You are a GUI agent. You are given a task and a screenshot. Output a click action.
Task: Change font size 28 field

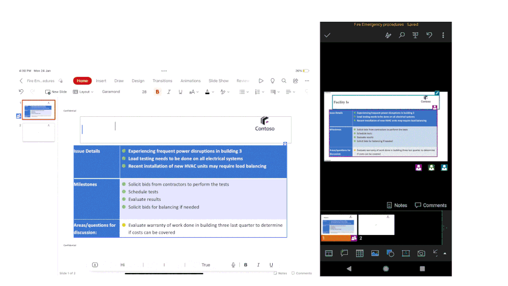tap(144, 92)
